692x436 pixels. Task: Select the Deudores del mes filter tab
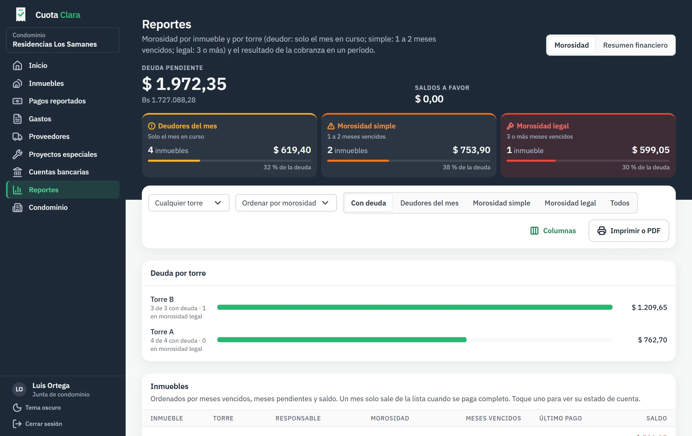[x=429, y=203]
